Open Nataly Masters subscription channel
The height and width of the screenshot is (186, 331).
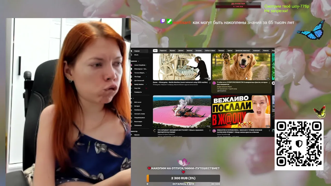(139, 84)
